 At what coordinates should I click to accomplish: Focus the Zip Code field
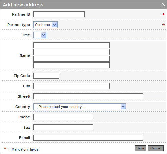tap(46, 76)
